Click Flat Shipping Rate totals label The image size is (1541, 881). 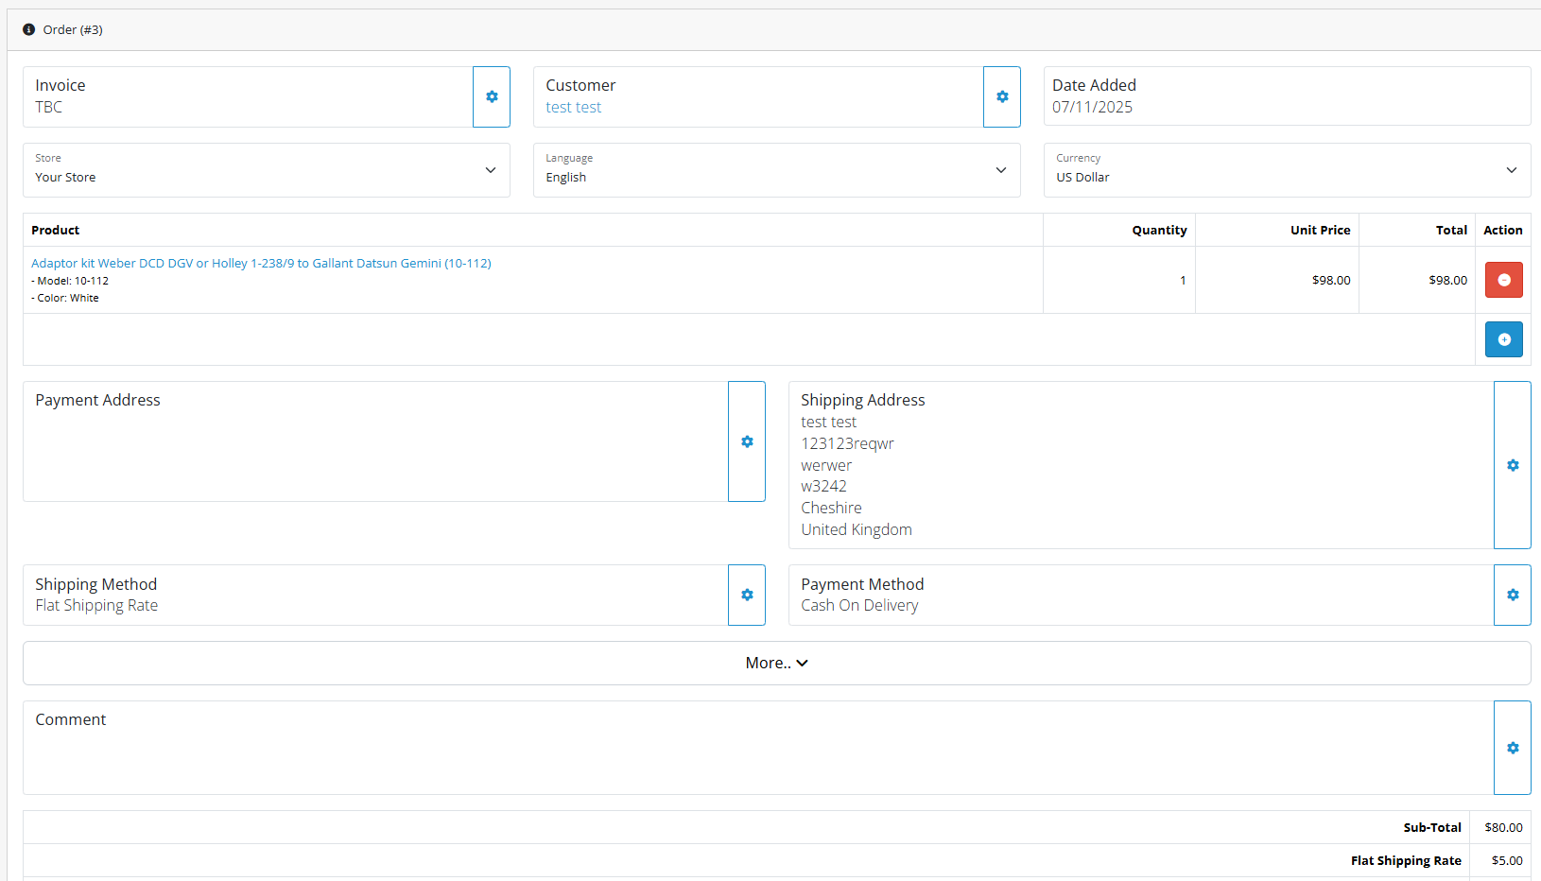coord(1406,860)
